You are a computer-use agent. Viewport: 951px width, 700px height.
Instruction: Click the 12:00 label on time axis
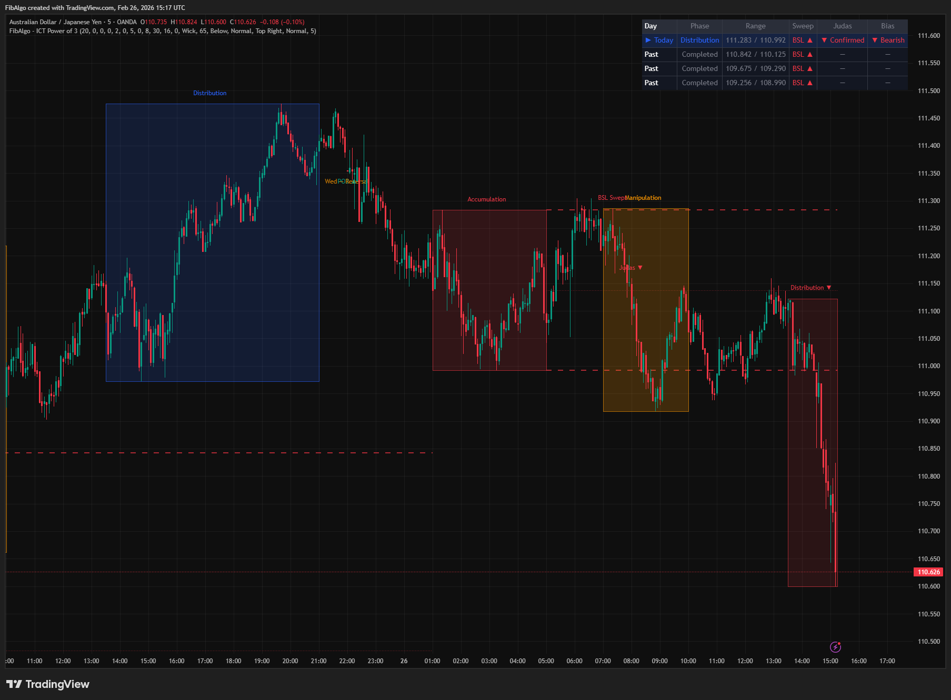point(63,661)
